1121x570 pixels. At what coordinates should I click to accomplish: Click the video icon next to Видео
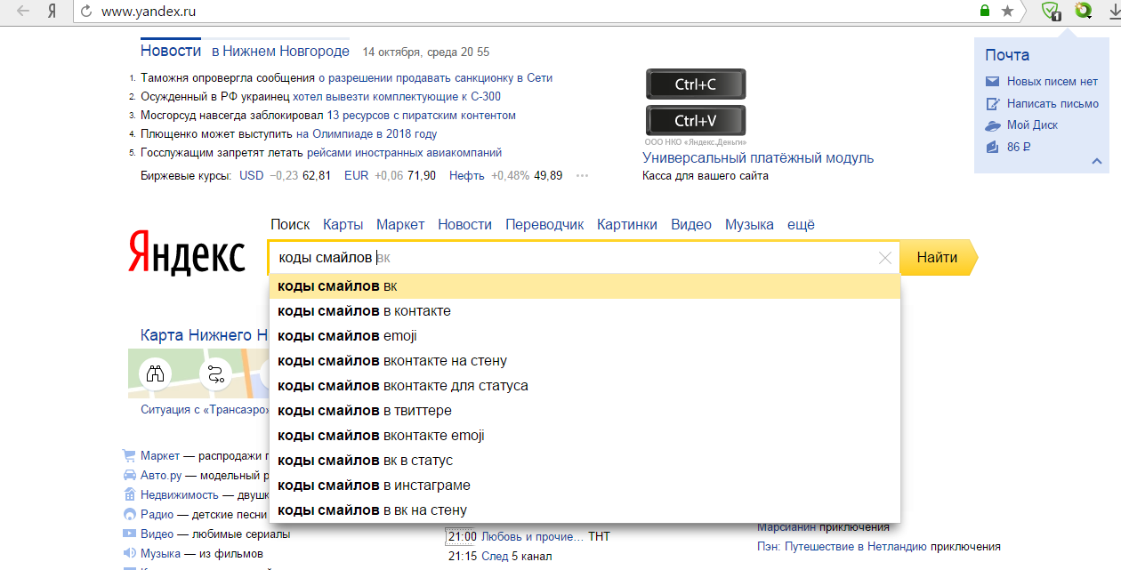pos(130,534)
